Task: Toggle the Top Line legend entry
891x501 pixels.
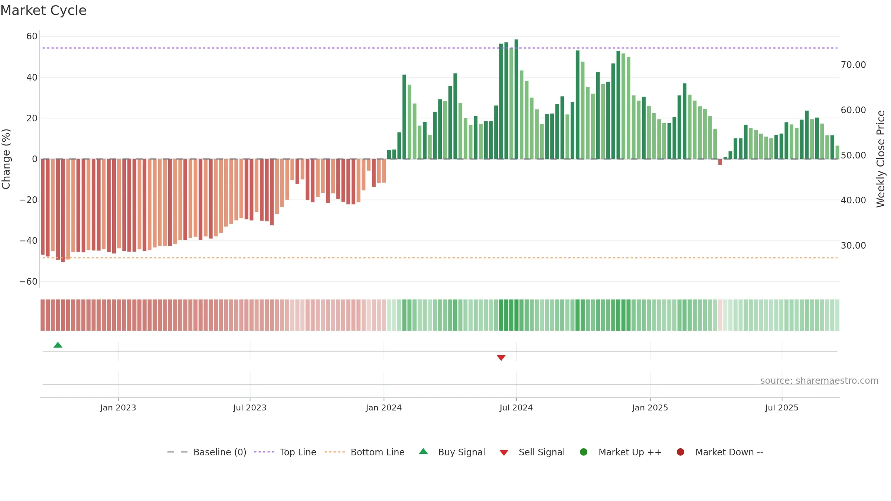Action: pos(285,452)
